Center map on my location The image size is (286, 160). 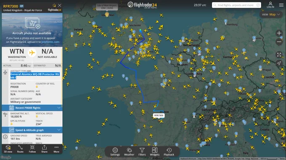[279, 63]
